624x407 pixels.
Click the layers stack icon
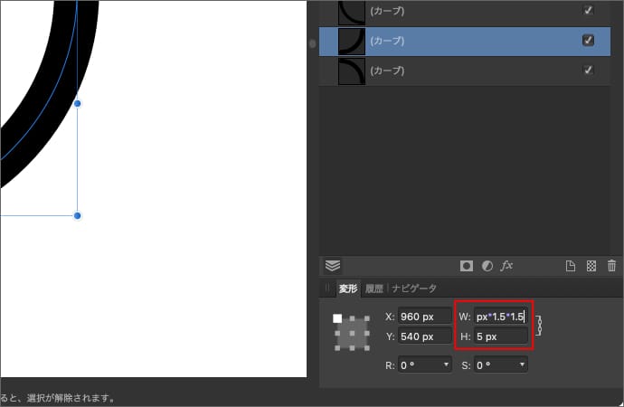pyautogui.click(x=333, y=266)
